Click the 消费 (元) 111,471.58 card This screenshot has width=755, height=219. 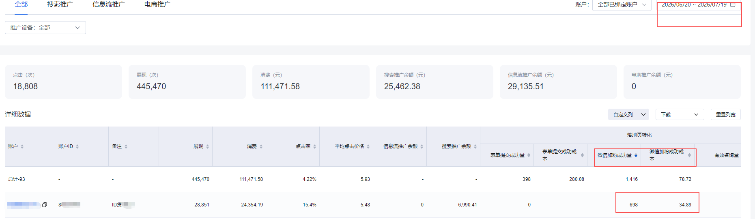coord(311,82)
